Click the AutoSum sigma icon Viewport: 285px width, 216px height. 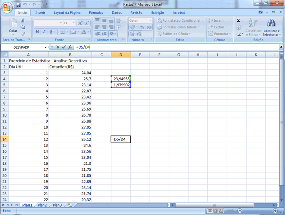pos(238,21)
